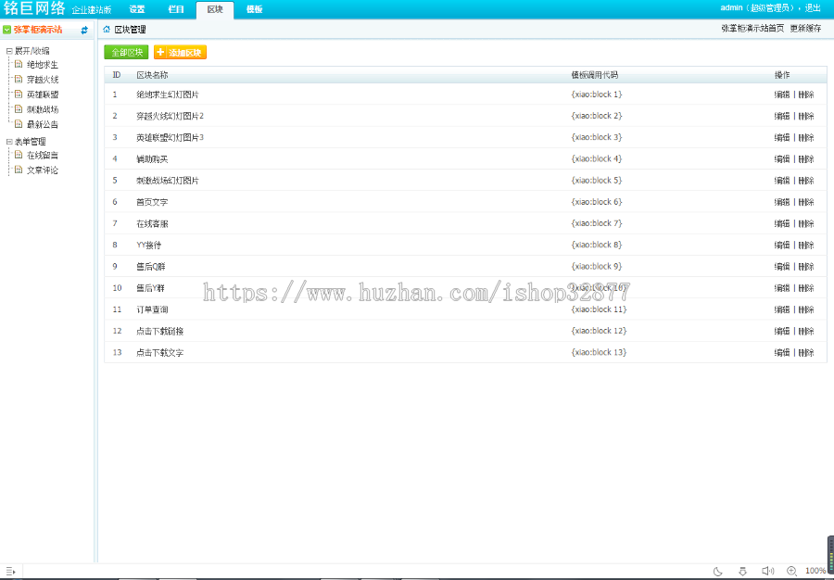Open the 栏目 tab
Image resolution: width=834 pixels, height=580 pixels.
[x=176, y=9]
